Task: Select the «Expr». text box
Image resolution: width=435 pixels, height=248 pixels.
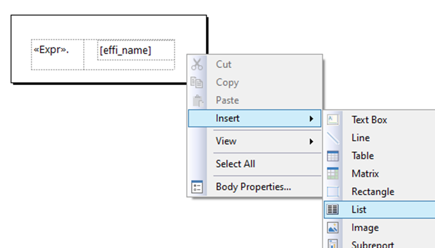Action: click(x=58, y=54)
